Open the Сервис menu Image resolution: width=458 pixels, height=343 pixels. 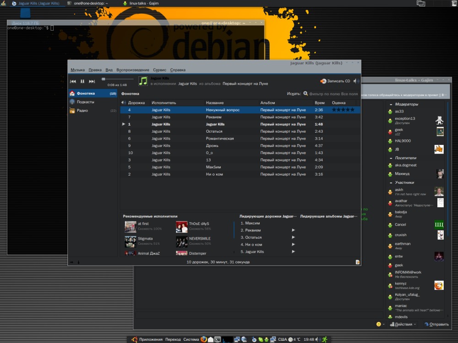click(159, 70)
